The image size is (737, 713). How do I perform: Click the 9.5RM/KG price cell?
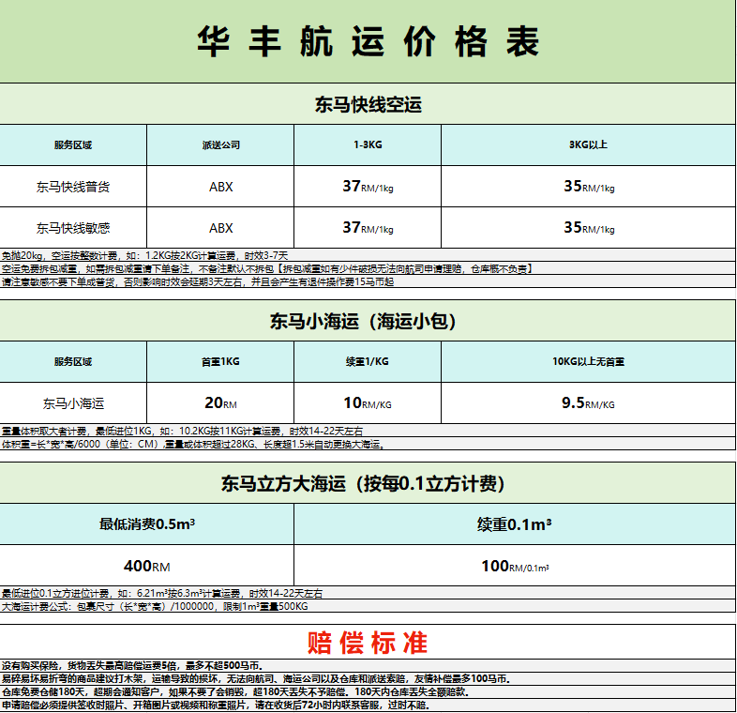[588, 403]
